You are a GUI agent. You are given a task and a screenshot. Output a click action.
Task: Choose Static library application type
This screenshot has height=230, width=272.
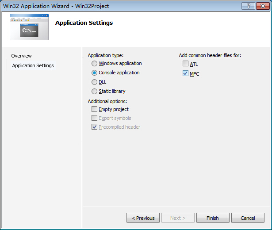tap(94, 91)
